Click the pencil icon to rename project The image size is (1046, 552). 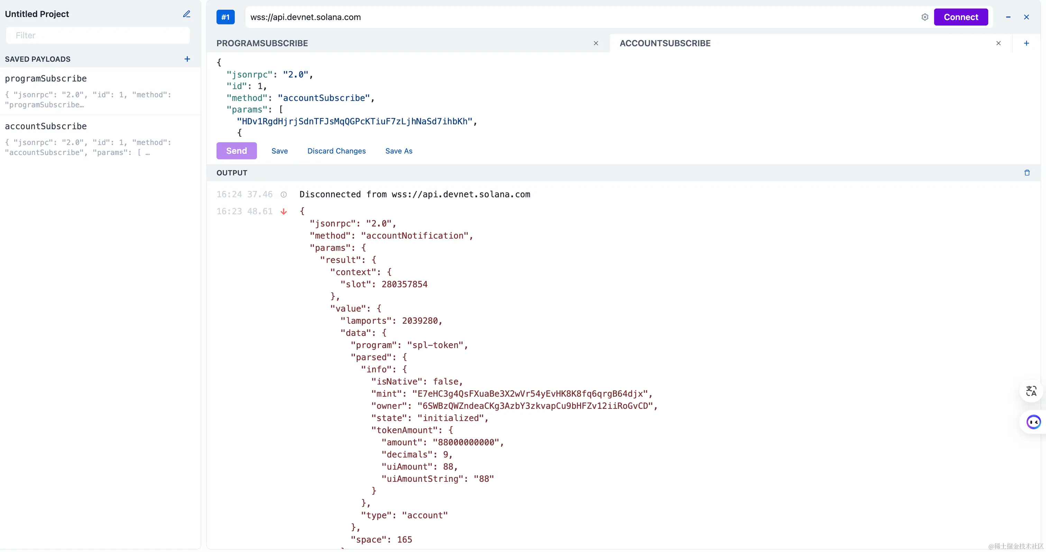[x=186, y=14]
